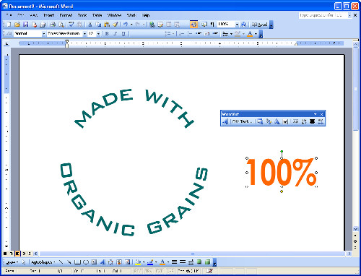Viewport: 361px width, 276px height.
Task: Open Shadow Style on the Drawing toolbar
Action: click(199, 262)
